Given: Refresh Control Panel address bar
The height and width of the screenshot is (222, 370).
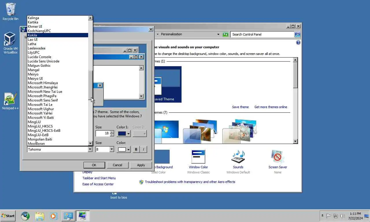Looking at the screenshot, I should click(225, 34).
